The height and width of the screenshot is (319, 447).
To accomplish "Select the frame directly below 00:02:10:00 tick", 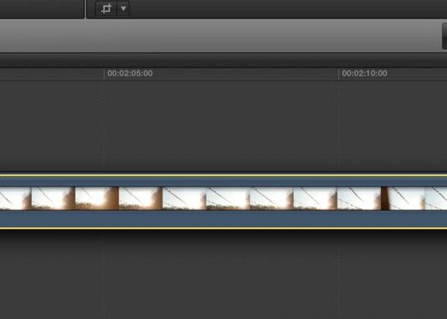I will (x=359, y=198).
